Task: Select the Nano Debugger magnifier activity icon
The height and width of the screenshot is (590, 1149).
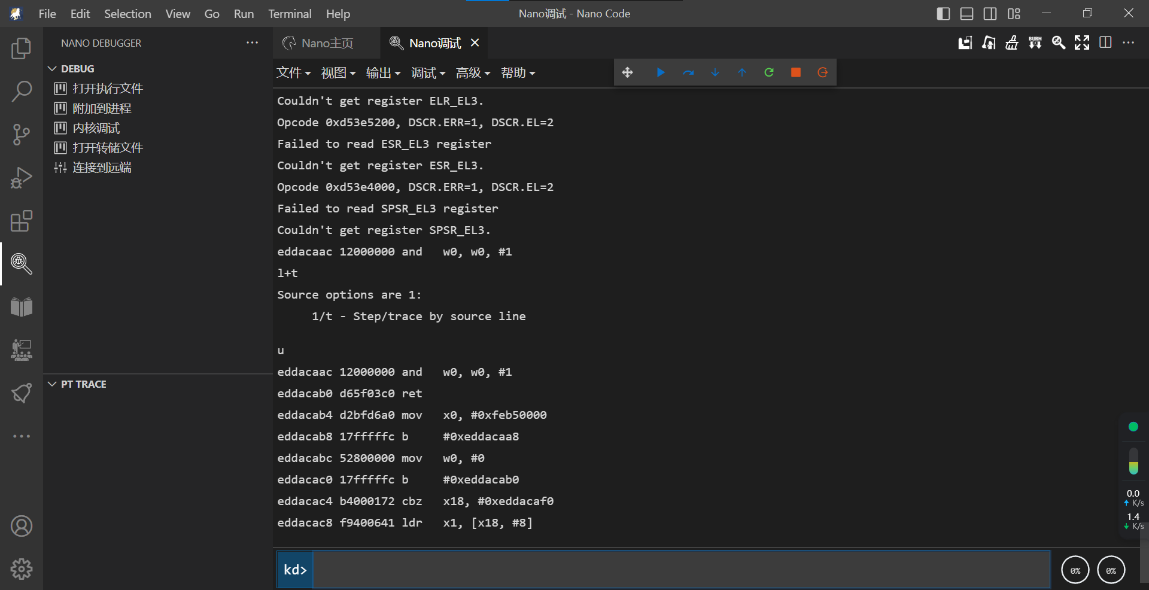Action: pyautogui.click(x=22, y=263)
